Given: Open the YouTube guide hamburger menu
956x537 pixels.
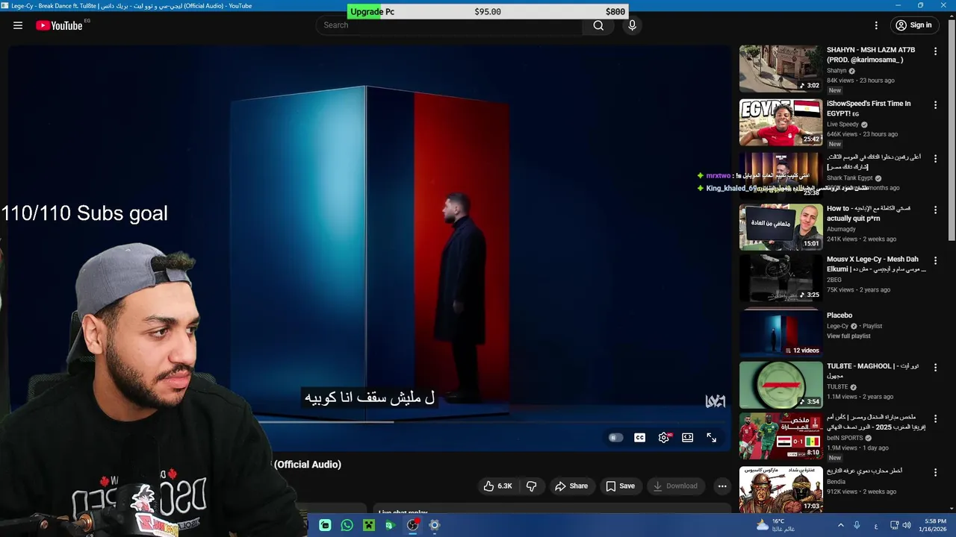Looking at the screenshot, I should [18, 25].
